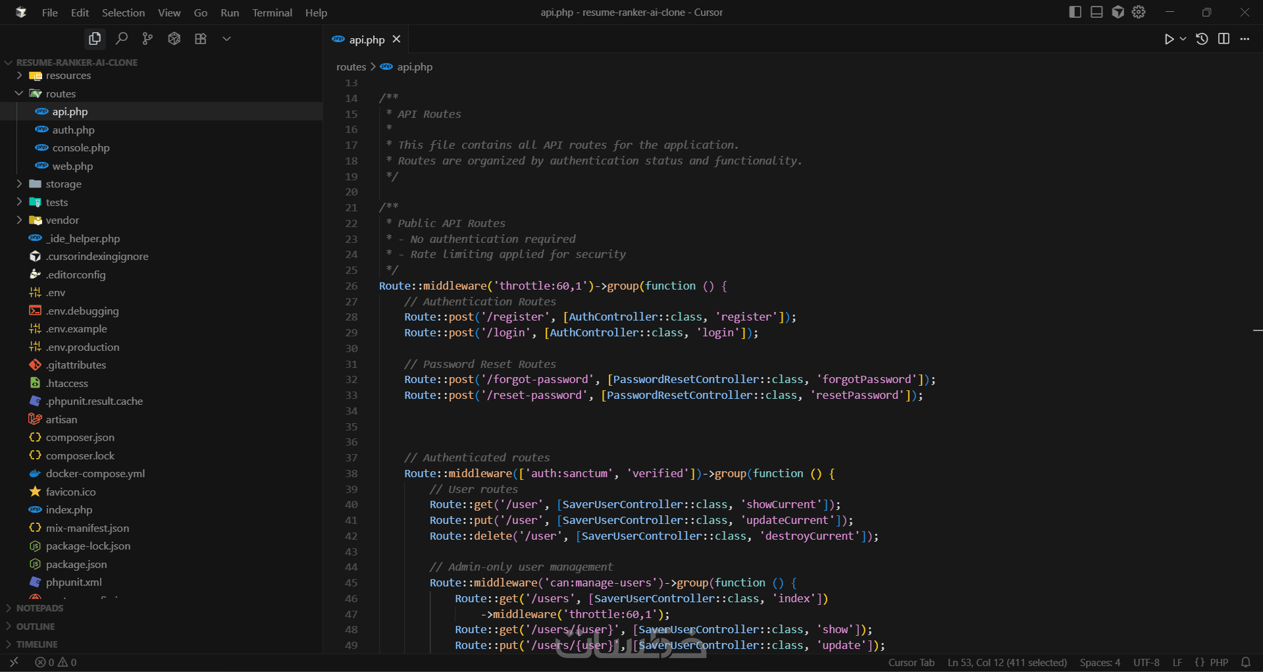Open the .env.debugging file
Screen dimensions: 1263x672
(x=82, y=311)
